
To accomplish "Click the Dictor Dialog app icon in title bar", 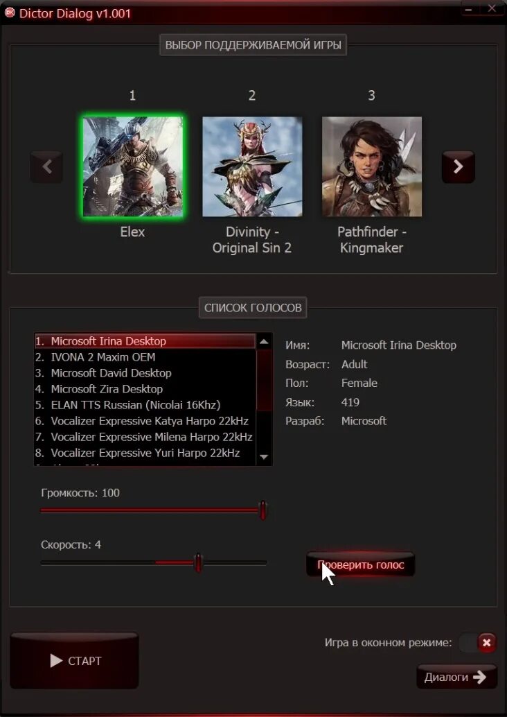I will click(x=9, y=12).
